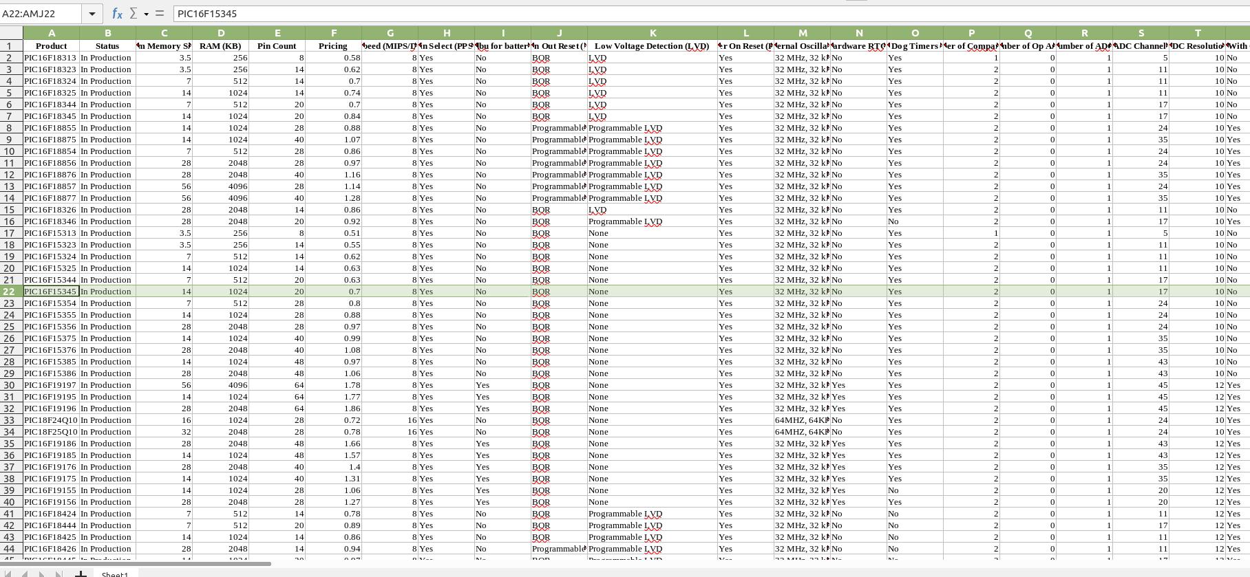
Task: Click cell containing PIC18F25Q10
Action: (51, 431)
